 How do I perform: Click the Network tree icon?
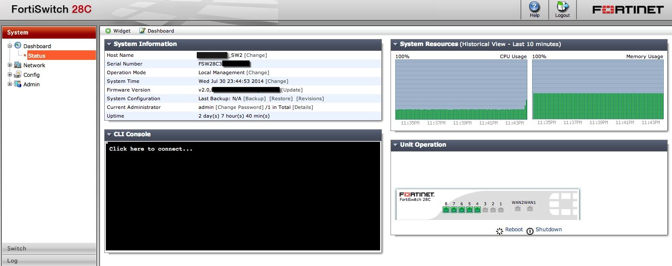(18, 65)
